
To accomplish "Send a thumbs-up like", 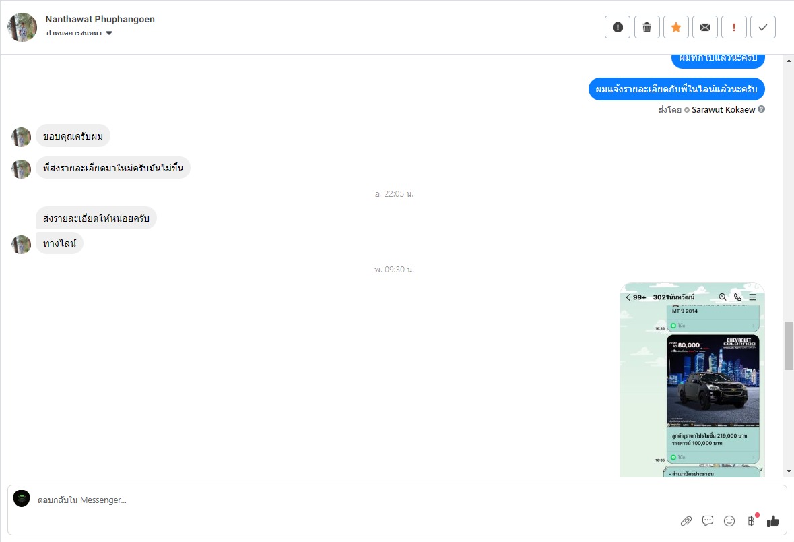I will coord(772,520).
